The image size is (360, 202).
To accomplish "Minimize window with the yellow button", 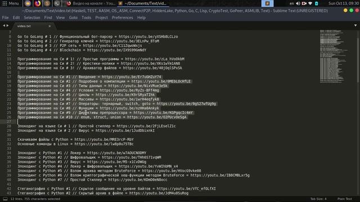I will pos(345,11).
